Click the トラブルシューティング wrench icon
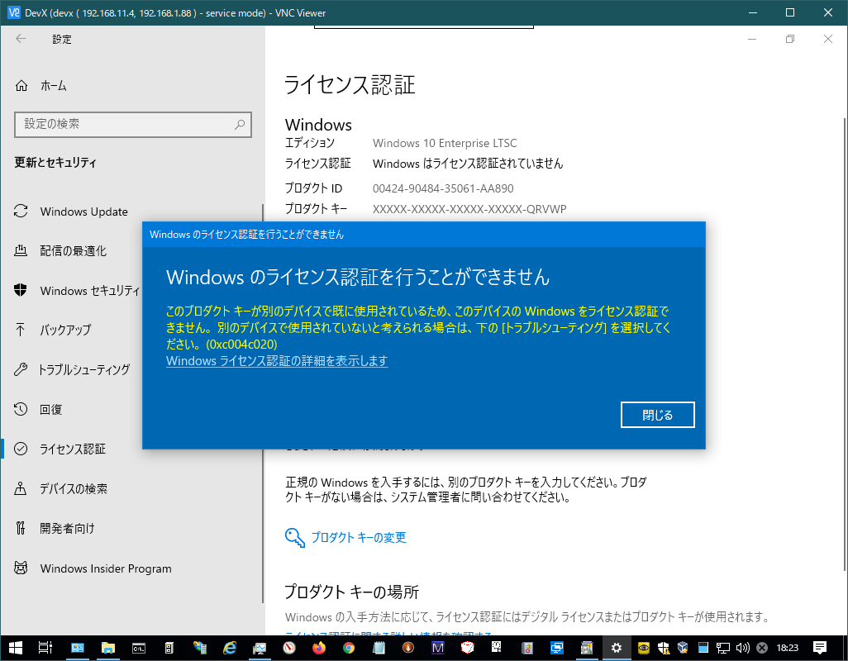This screenshot has height=661, width=848. tap(21, 369)
